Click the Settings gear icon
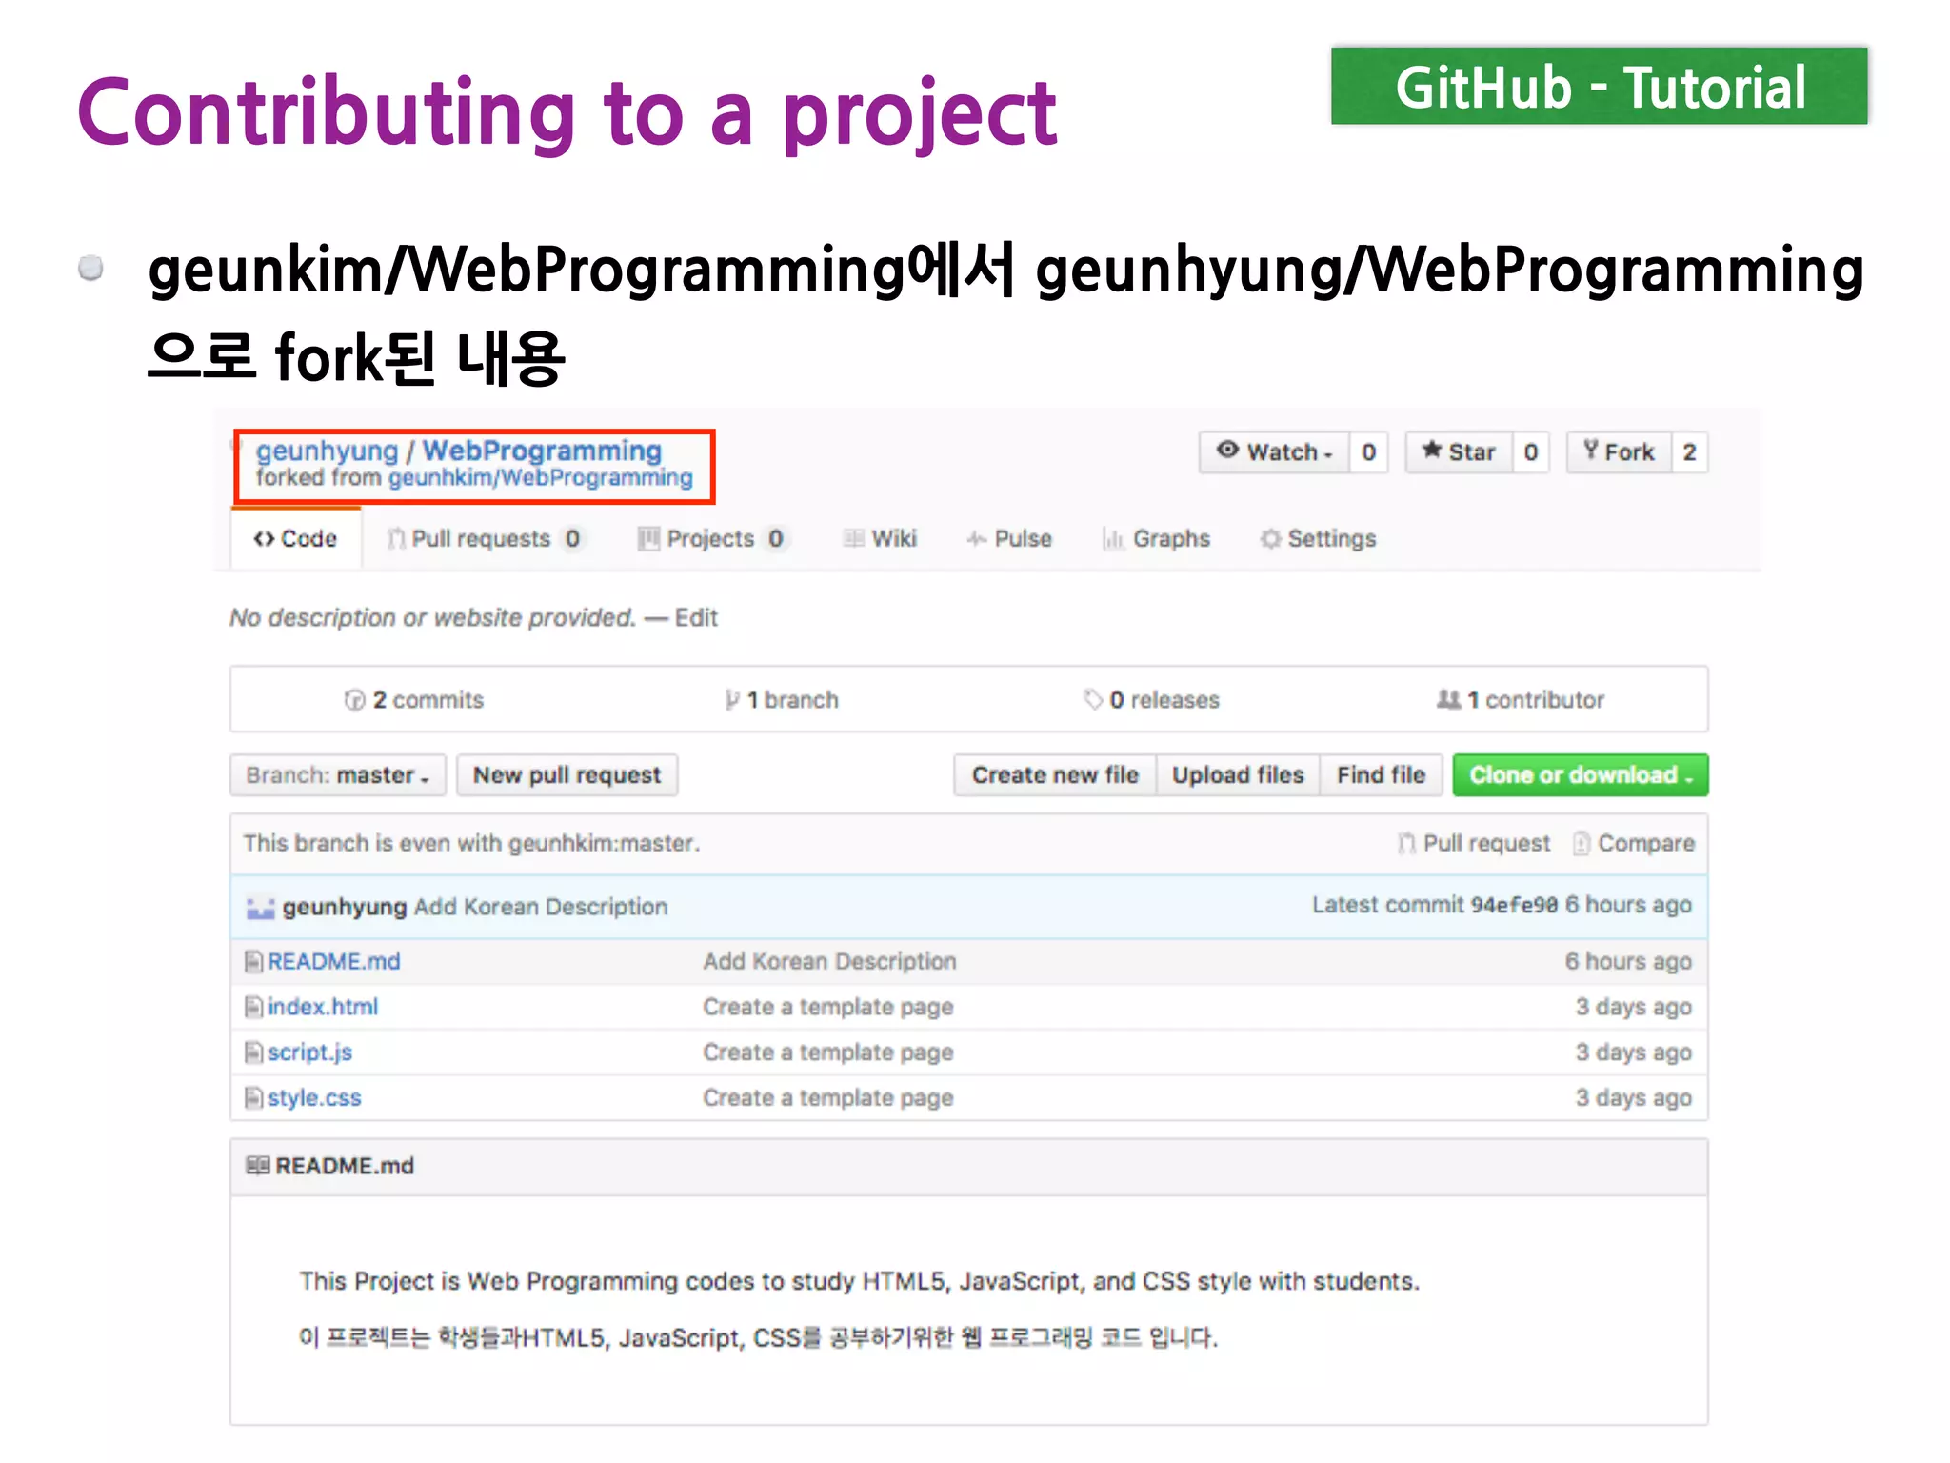1950x1463 pixels. pos(1270,538)
